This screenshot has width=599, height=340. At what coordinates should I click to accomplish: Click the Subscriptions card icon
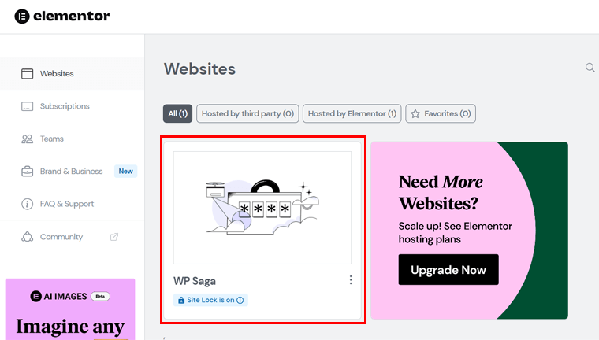[27, 106]
